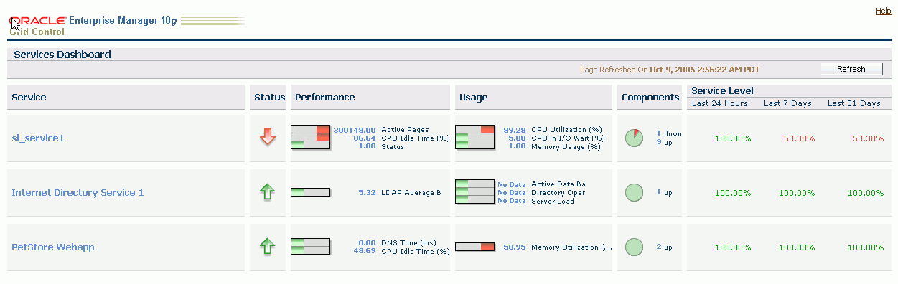Image resolution: width=898 pixels, height=284 pixels.
Task: Click the LDAP performance bar for Internet Directory Service 1
Action: point(310,192)
